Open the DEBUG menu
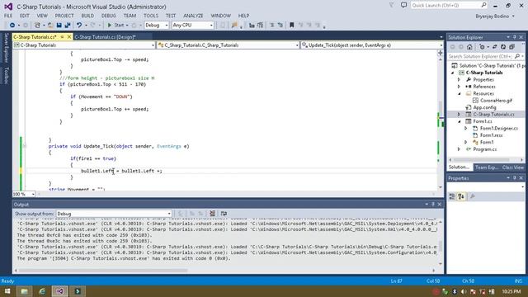This screenshot has width=528, height=297. pyautogui.click(x=109, y=16)
